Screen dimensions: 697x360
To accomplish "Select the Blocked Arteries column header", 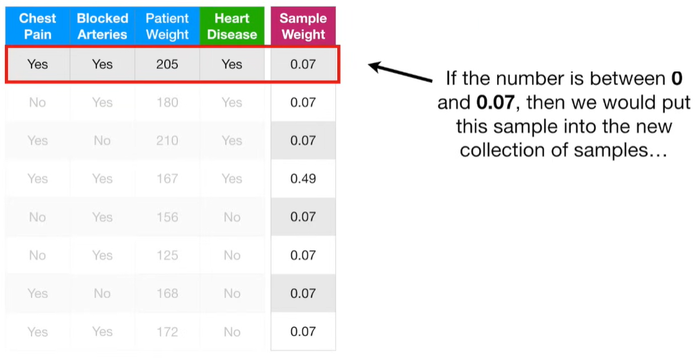I will click(103, 26).
